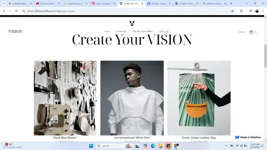Open the shopping cart icon

tap(251, 32)
